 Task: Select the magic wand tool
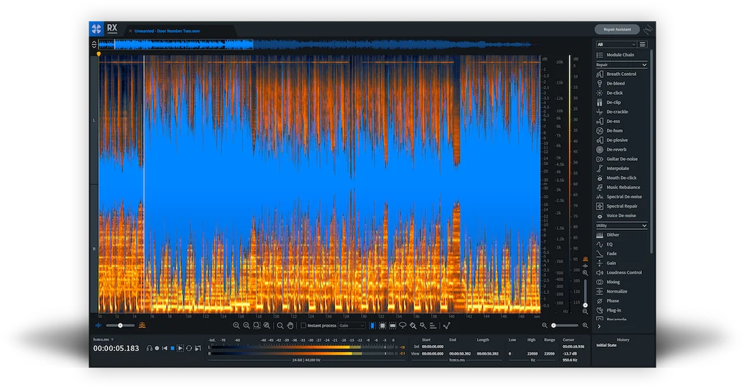click(x=423, y=325)
